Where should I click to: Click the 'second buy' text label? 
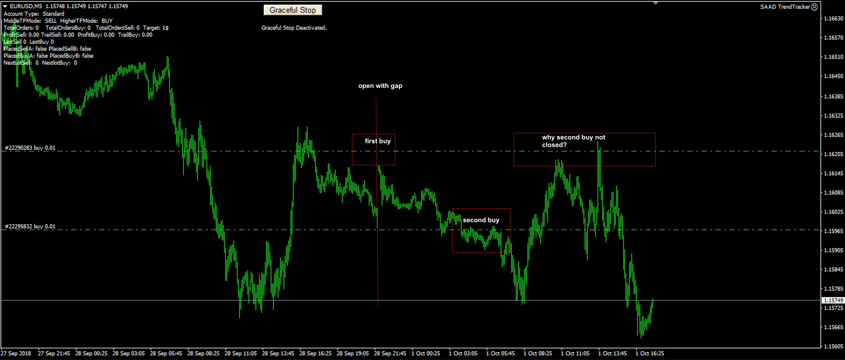(x=481, y=220)
